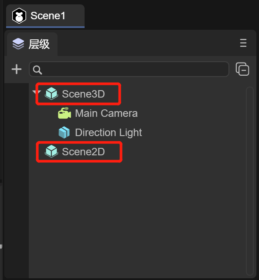The image size is (259, 280).
Task: Select the 层级 hierarchy tab
Action: [32, 44]
